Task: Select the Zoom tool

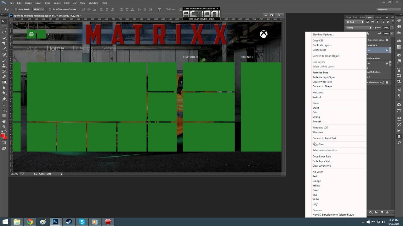Action: [x=4, y=126]
